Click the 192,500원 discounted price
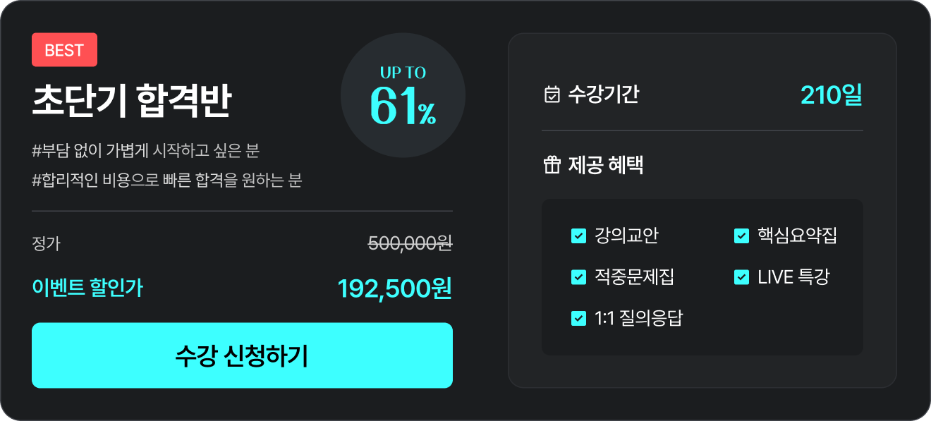The width and height of the screenshot is (931, 421). coord(394,288)
